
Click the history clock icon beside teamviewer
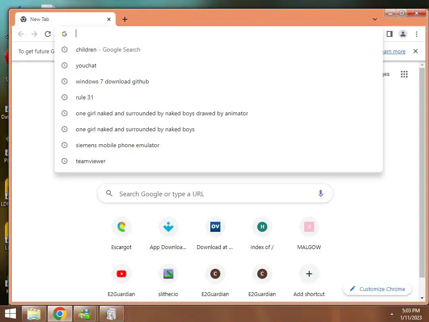click(x=64, y=161)
